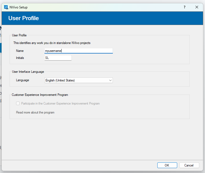The width and height of the screenshot is (205, 173).
Task: Click the 'Participate in the Customer Experience' label
Action: pos(60,103)
